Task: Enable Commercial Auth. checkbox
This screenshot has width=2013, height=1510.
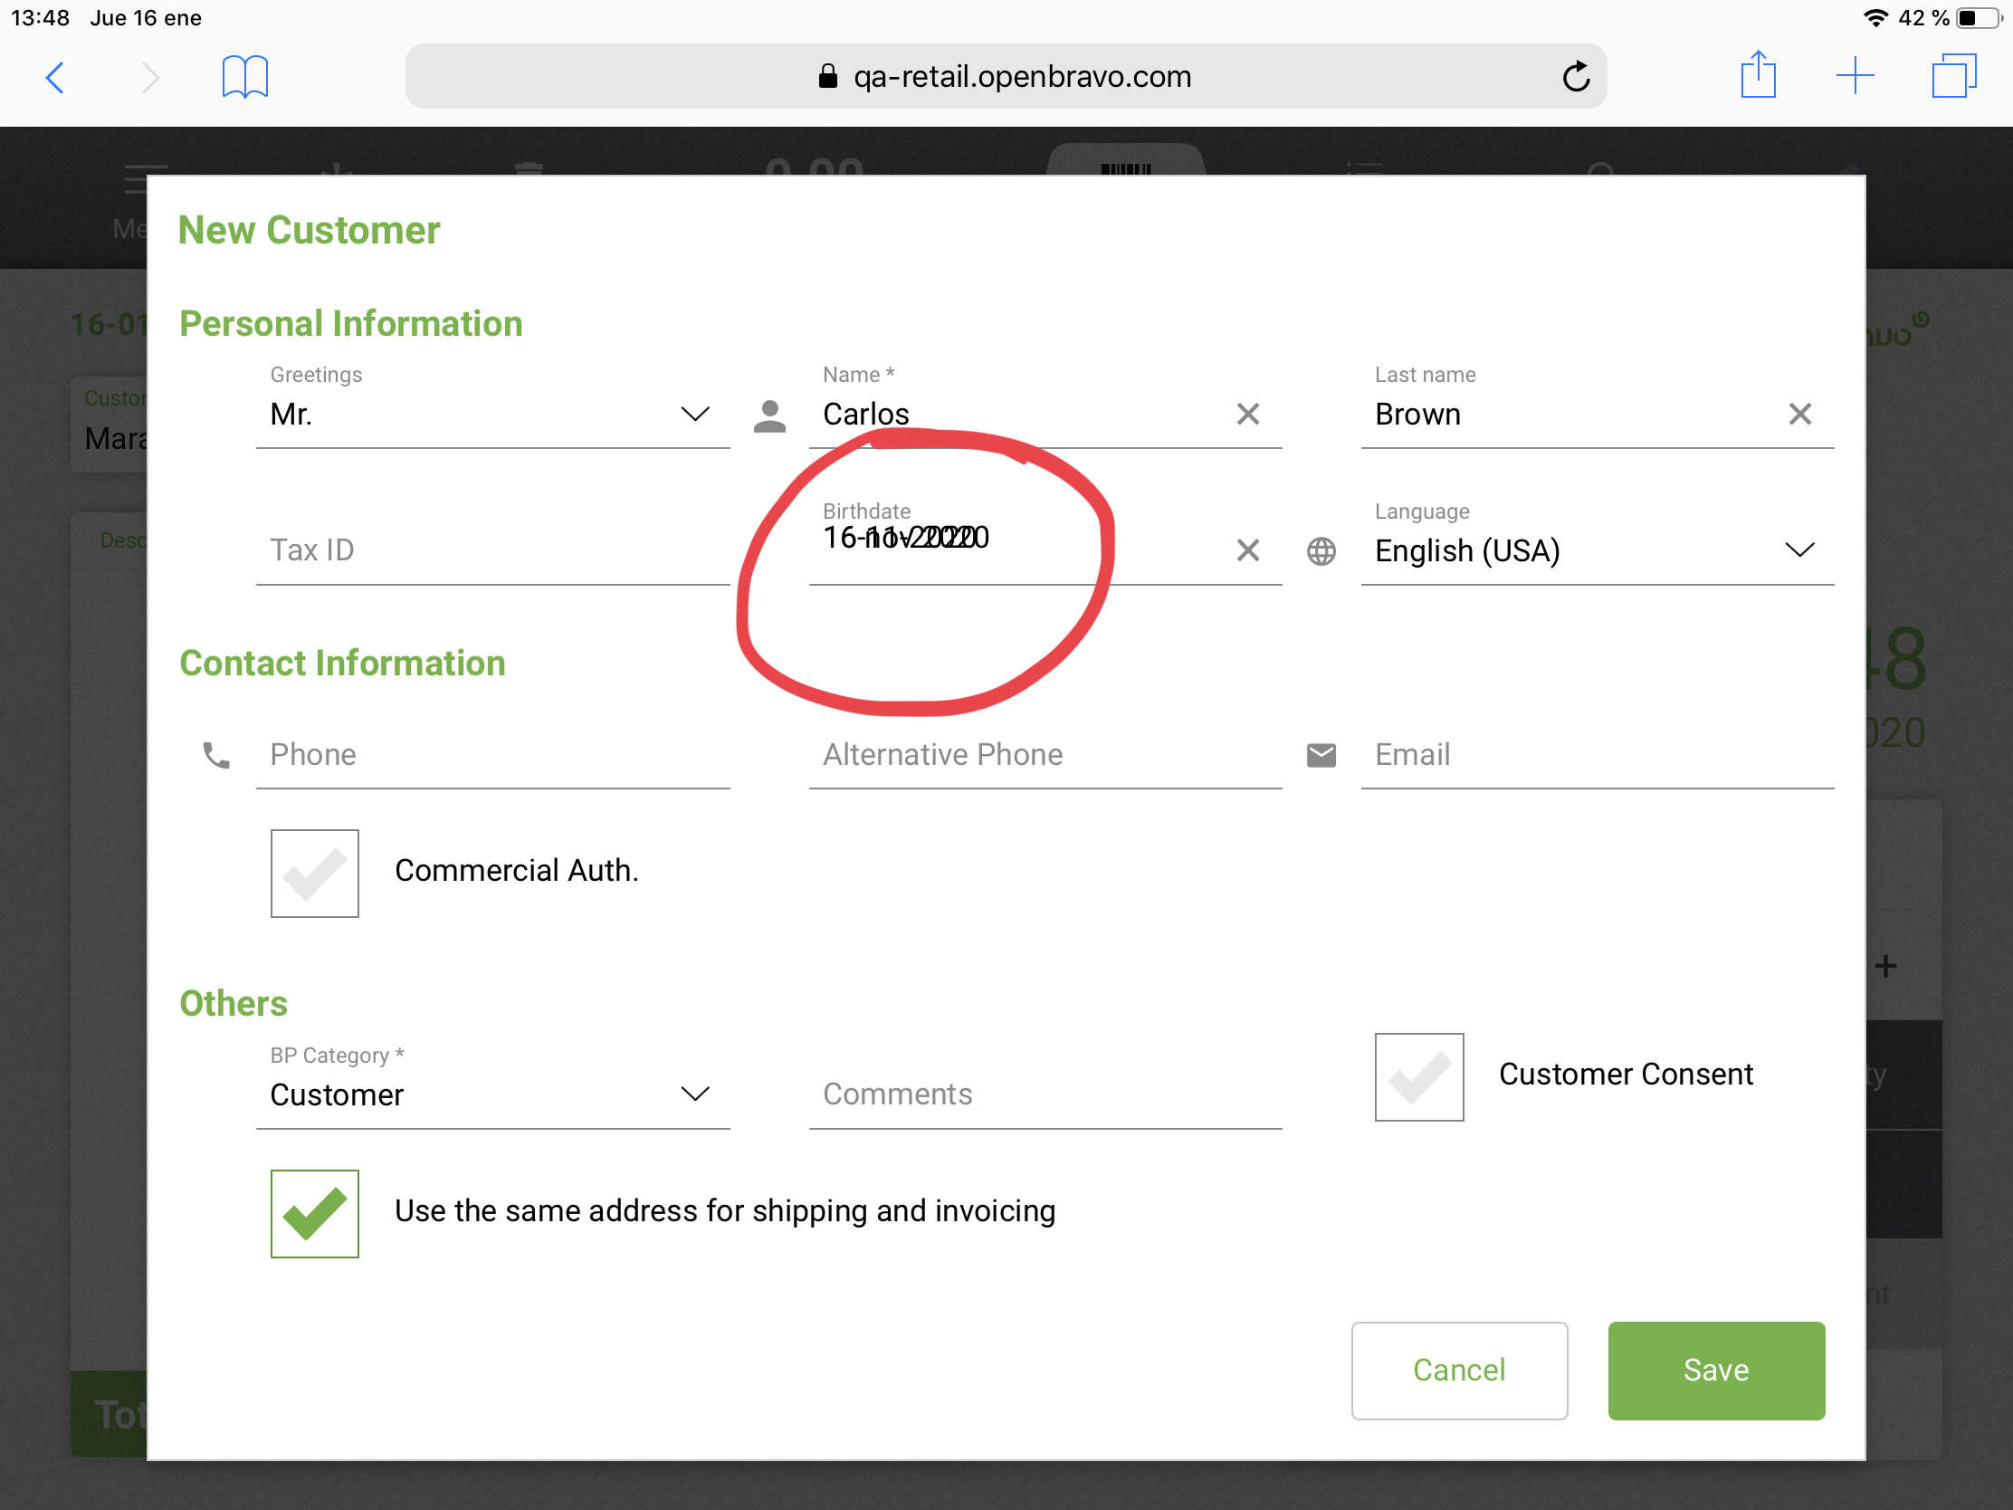Action: (315, 873)
